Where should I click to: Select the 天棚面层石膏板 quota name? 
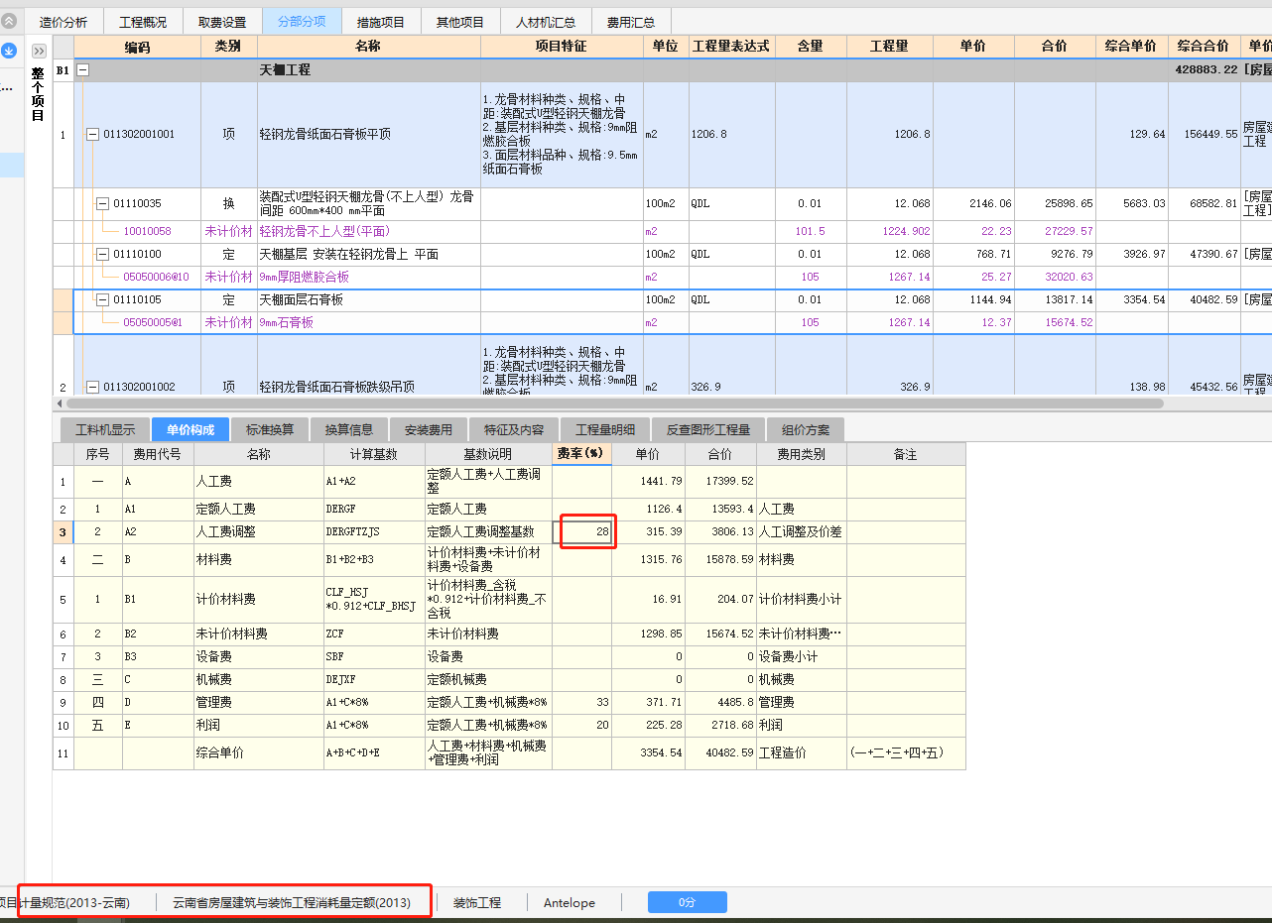coord(301,299)
